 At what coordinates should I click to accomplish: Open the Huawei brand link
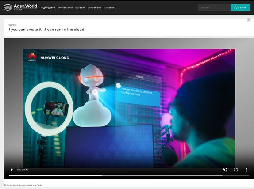(12, 25)
